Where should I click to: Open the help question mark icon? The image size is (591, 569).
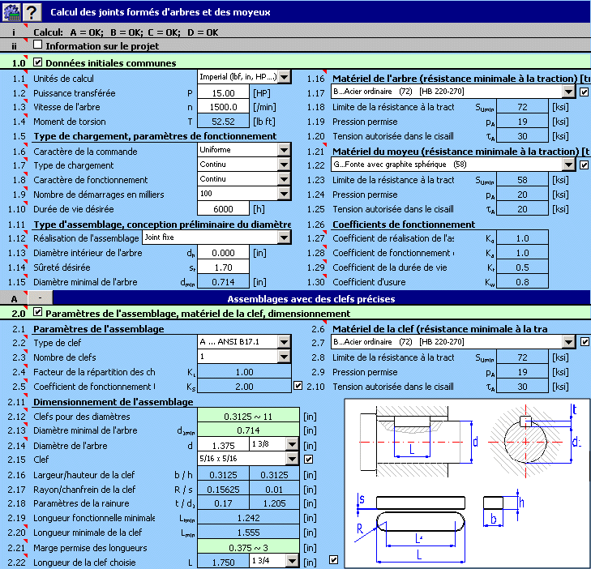click(x=32, y=12)
